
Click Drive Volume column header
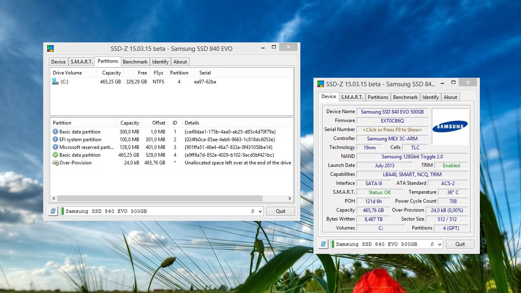click(74, 73)
